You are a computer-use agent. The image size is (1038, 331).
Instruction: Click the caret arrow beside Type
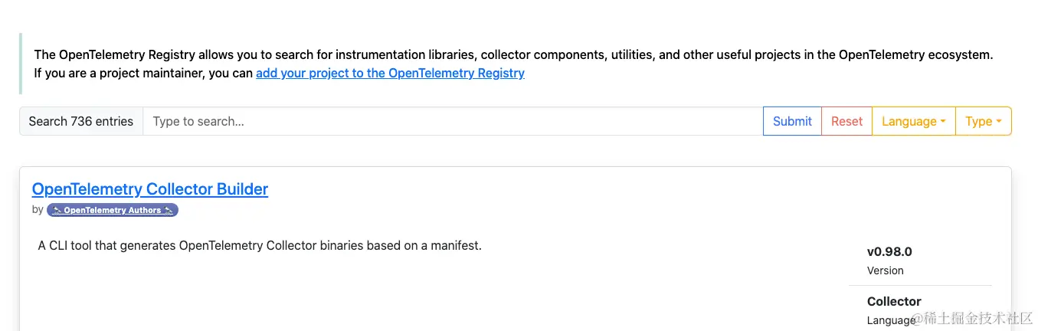tap(999, 122)
